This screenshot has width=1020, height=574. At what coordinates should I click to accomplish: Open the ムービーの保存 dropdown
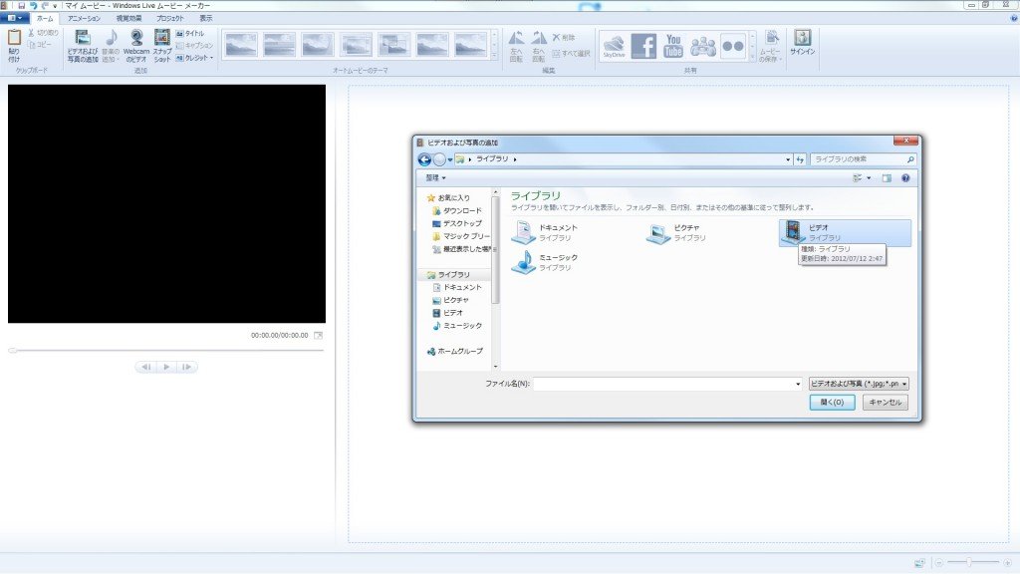[x=771, y=46]
